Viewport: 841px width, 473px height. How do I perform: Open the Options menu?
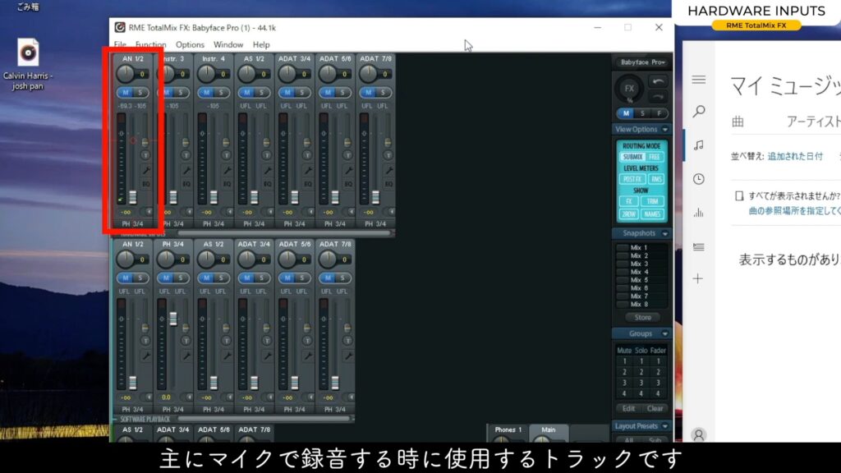tap(190, 44)
